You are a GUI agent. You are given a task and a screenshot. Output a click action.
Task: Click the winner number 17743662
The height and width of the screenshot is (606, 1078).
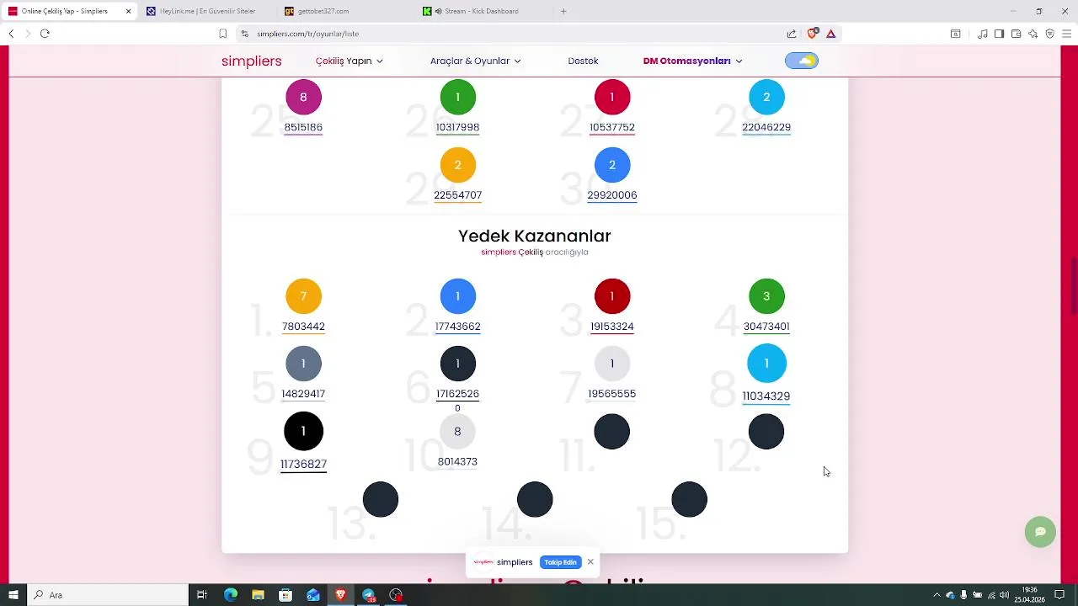click(x=457, y=327)
